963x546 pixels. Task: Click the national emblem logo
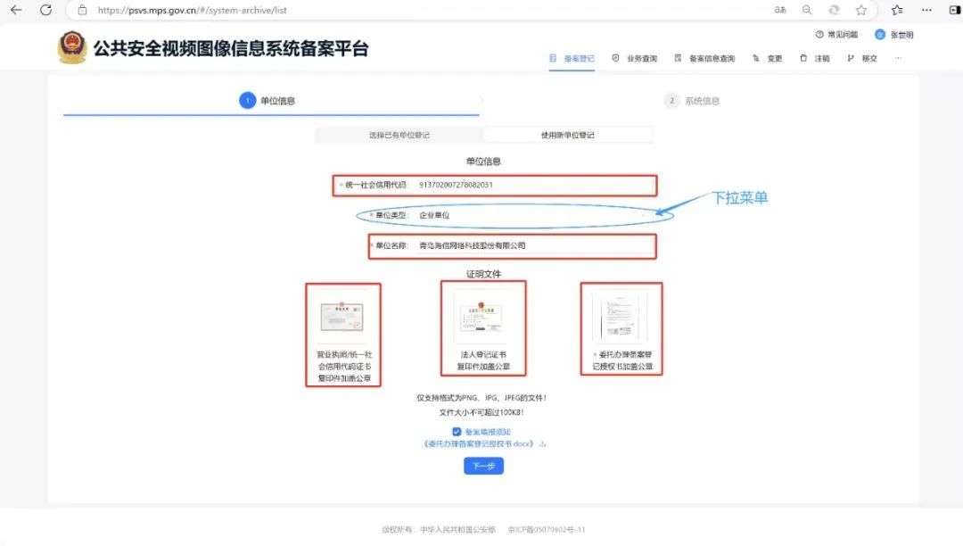[72, 47]
